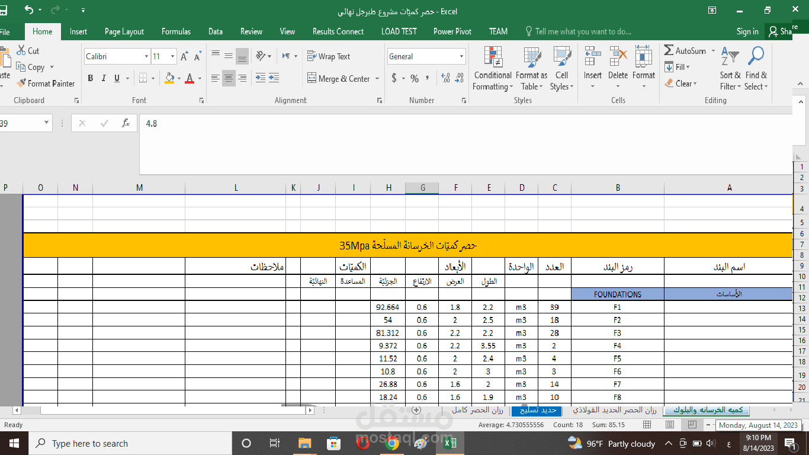This screenshot has height=455, width=809.
Task: Open Format as Table gallery
Action: point(531,69)
